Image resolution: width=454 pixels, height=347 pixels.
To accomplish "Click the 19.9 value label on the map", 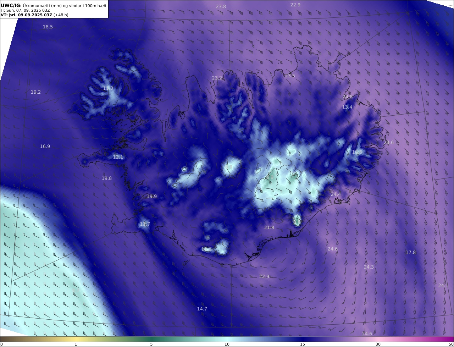I will pos(152,197).
